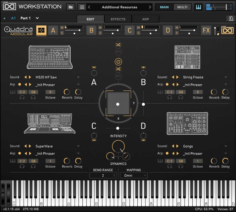Click the Octave value field of layer C
This screenshot has height=212, width=236.
[50, 161]
